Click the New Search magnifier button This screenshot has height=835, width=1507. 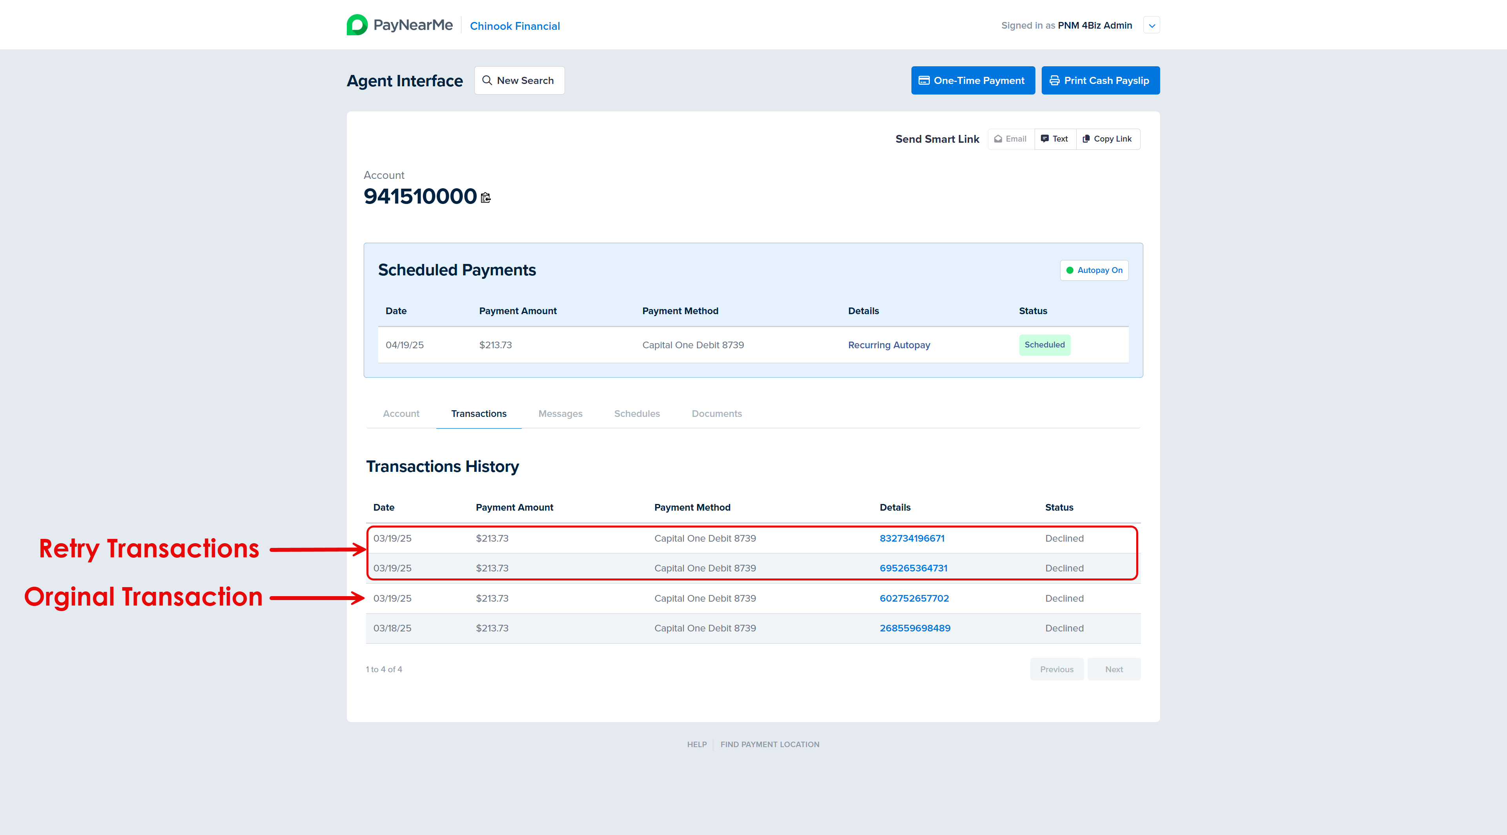pos(519,81)
